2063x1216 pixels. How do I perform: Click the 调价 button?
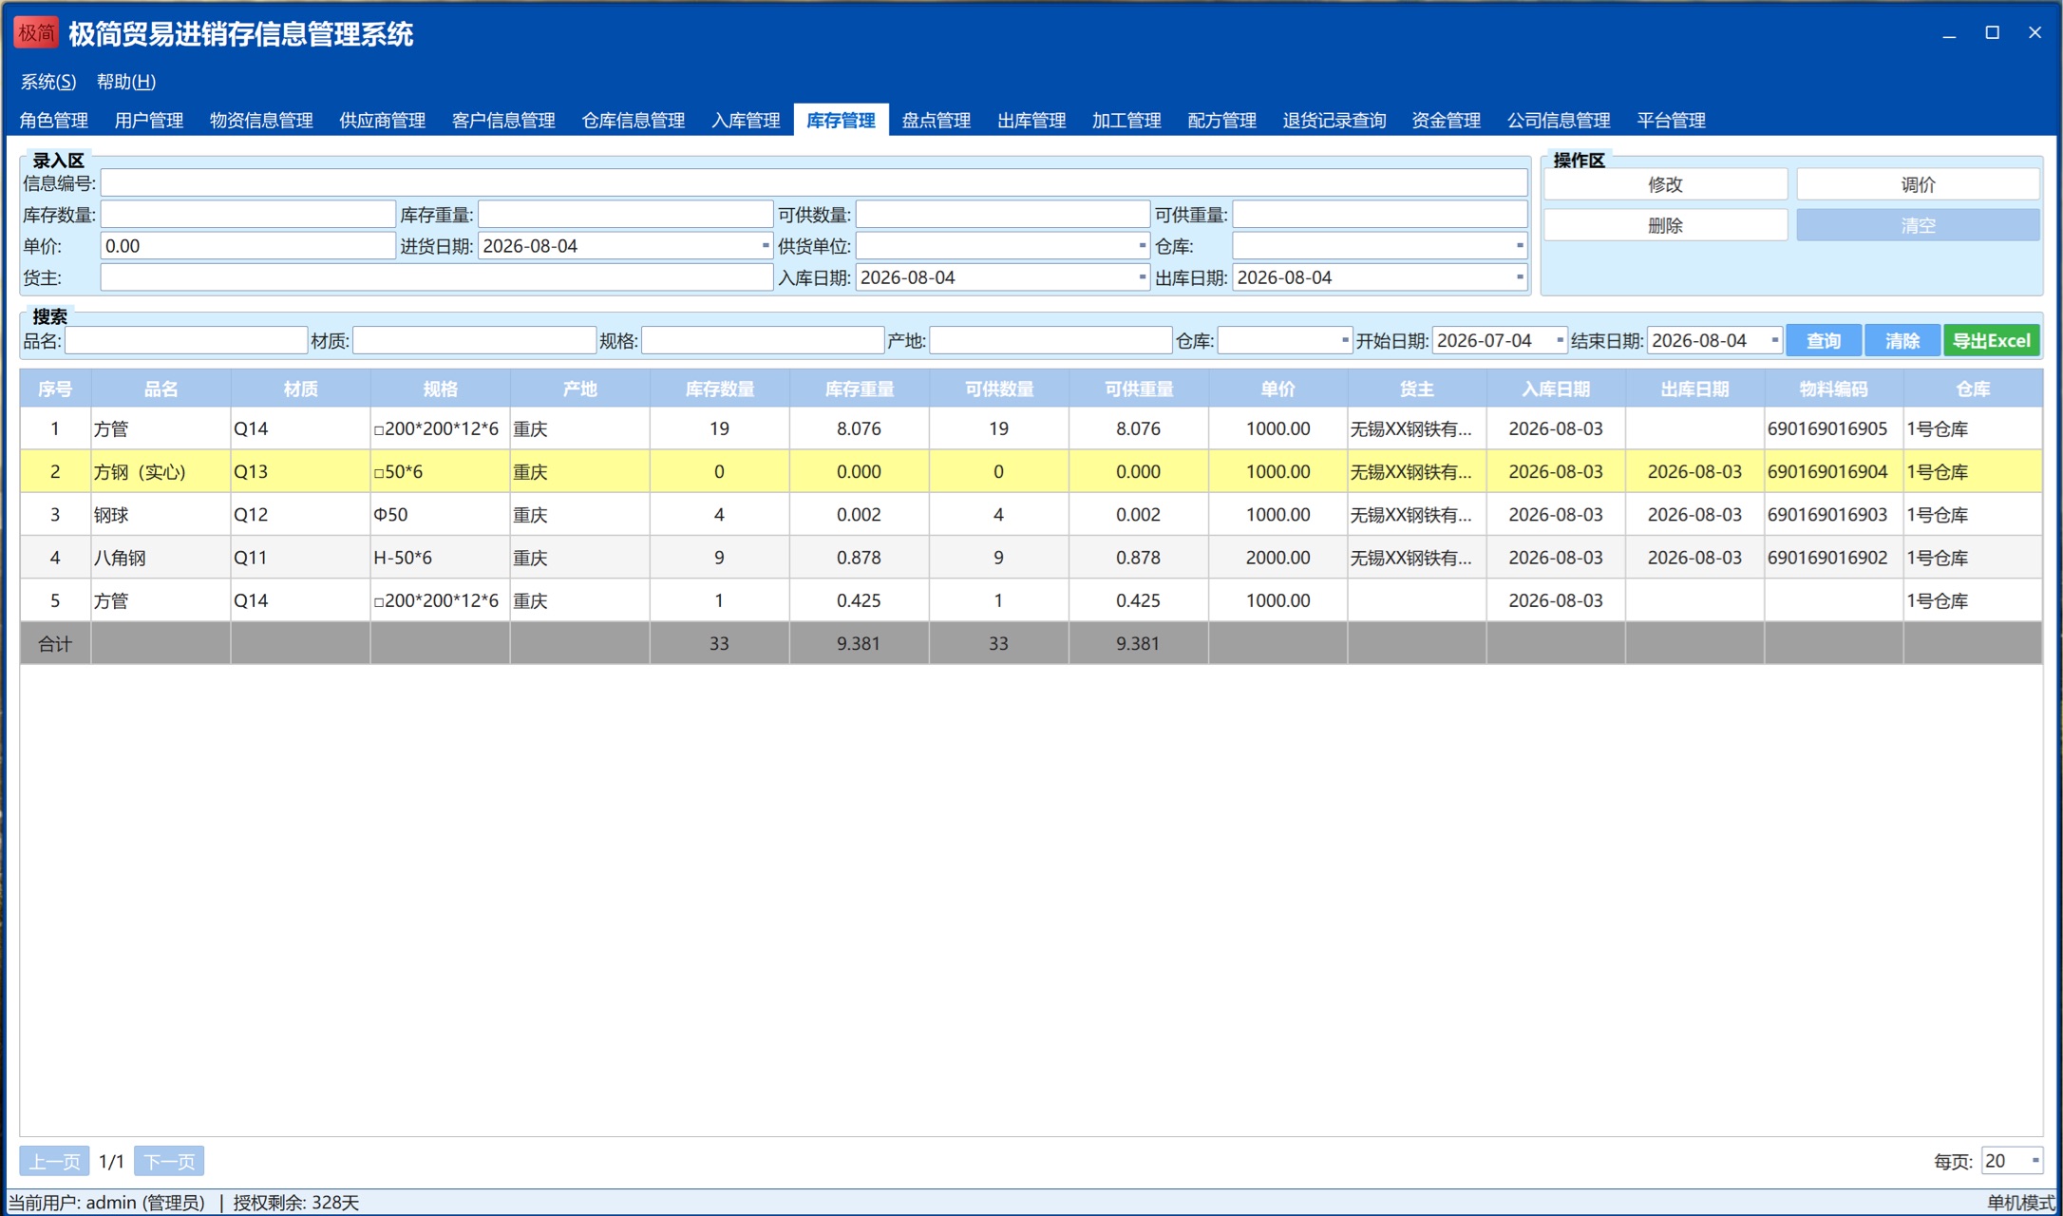pos(1918,184)
